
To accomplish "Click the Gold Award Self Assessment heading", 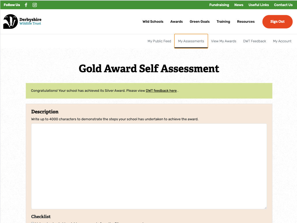I will [x=149, y=68].
